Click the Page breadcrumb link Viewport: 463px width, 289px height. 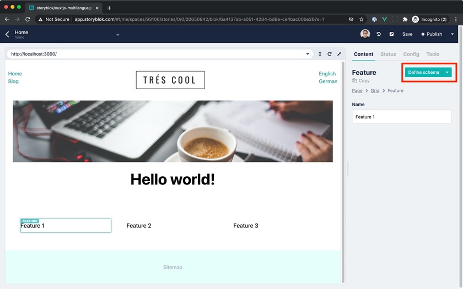click(x=357, y=90)
